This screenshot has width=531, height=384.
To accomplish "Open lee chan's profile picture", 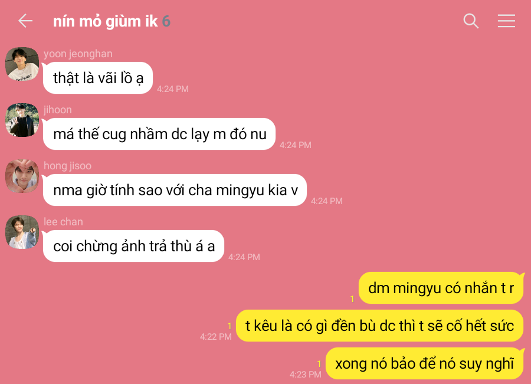I will click(22, 232).
